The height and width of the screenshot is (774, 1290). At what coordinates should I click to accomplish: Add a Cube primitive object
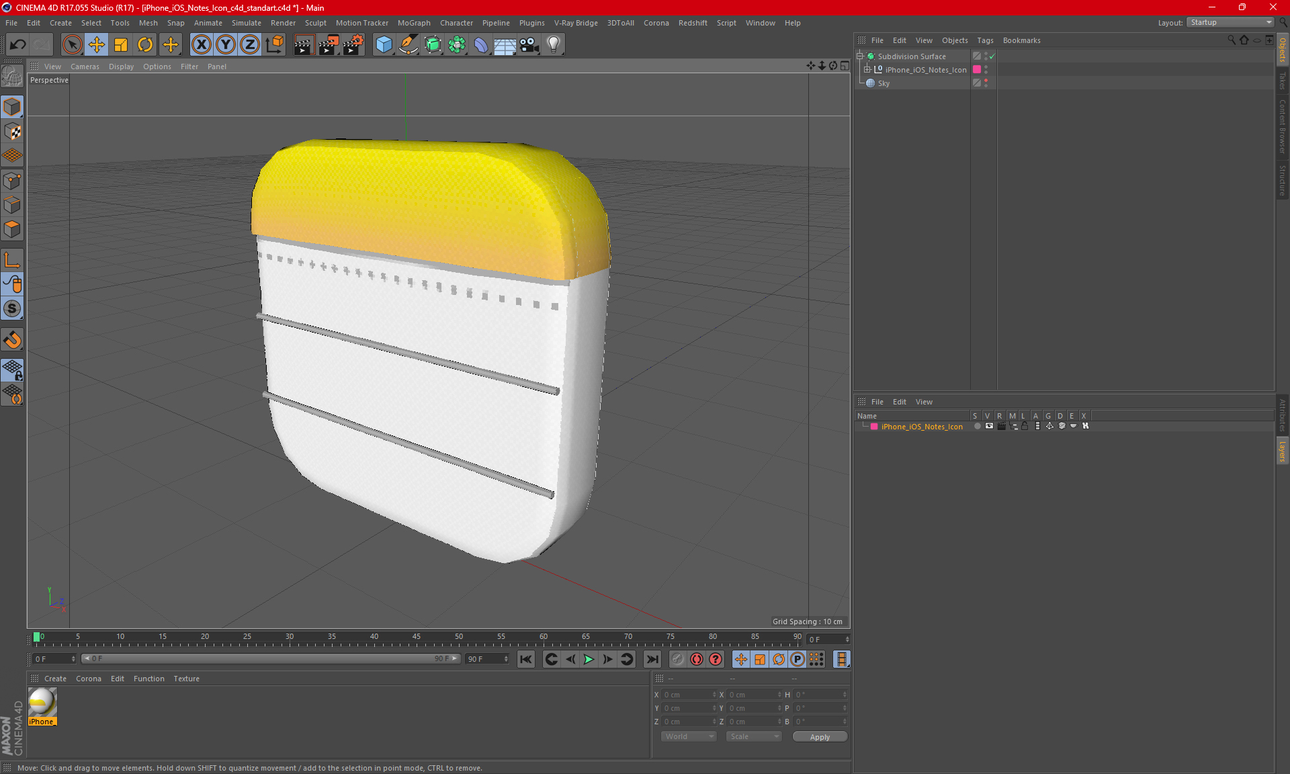pyautogui.click(x=384, y=44)
